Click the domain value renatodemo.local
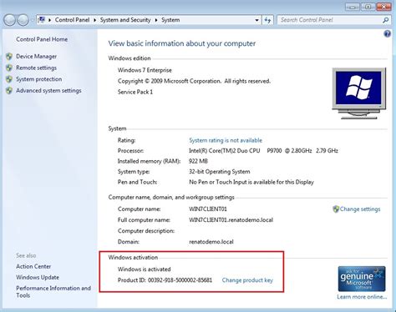The height and width of the screenshot is (312, 396). pyautogui.click(x=211, y=242)
